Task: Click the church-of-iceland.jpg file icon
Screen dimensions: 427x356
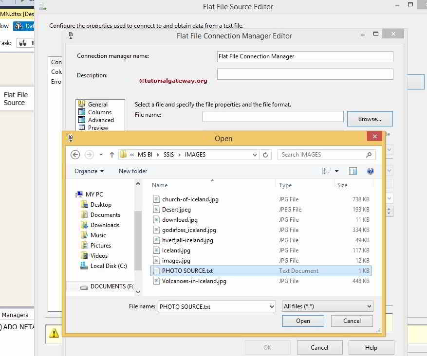Action: (156, 199)
